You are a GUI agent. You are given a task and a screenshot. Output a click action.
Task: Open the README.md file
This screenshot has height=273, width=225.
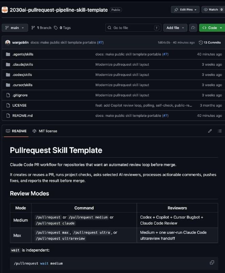[22, 116]
